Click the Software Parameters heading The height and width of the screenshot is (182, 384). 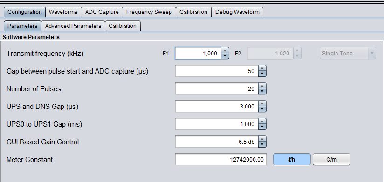[x=31, y=37]
